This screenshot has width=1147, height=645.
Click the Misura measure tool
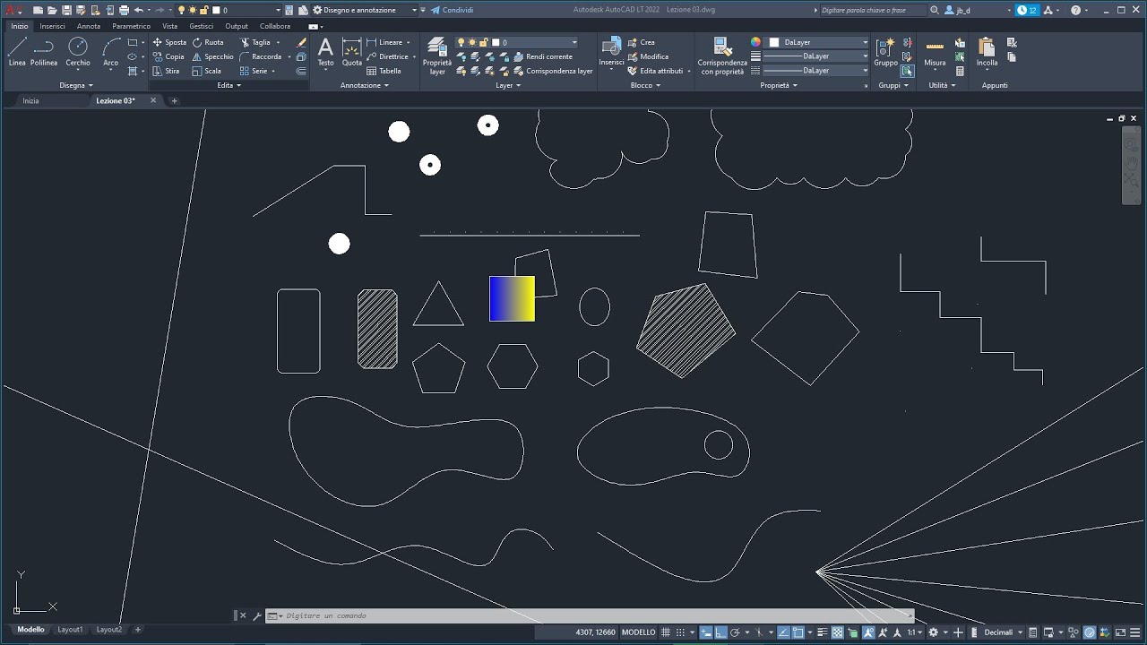pos(935,52)
